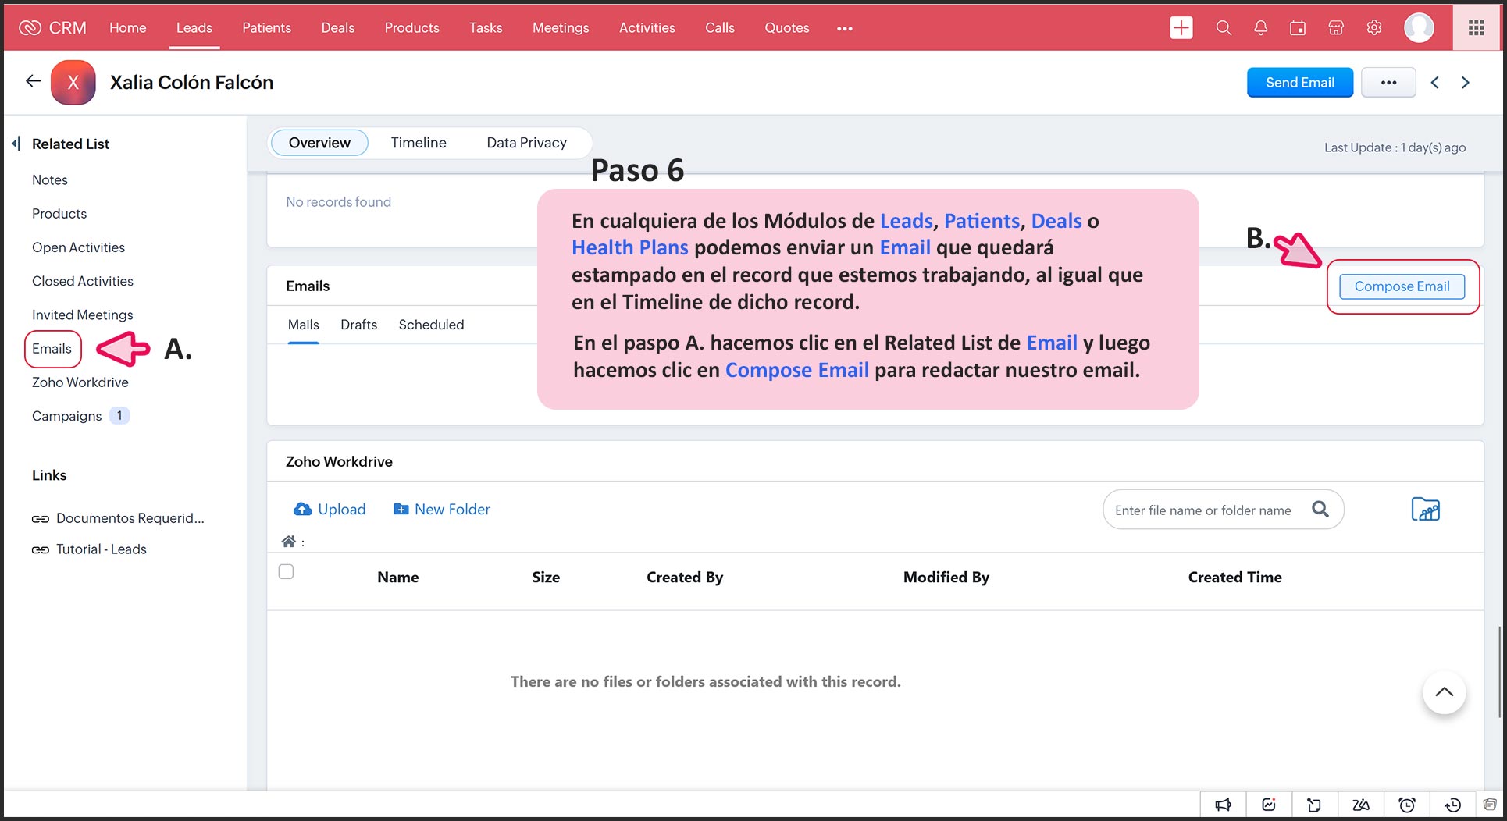The image size is (1507, 821).
Task: Open Emails in the Related List
Action: [52, 349]
